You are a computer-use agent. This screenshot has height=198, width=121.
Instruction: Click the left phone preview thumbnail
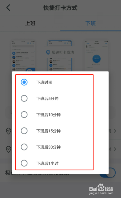pyautogui.click(x=23, y=56)
